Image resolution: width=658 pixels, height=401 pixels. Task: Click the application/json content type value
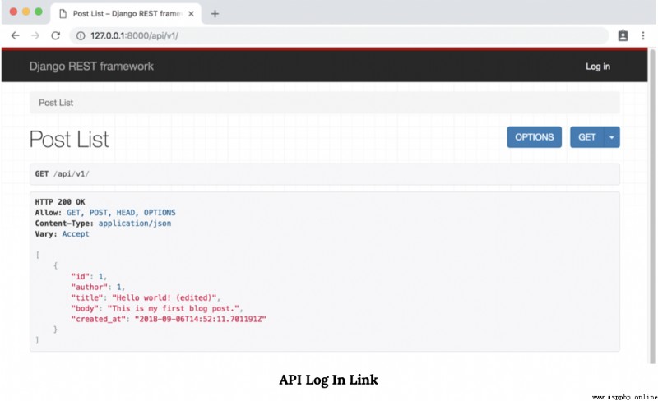[135, 224]
